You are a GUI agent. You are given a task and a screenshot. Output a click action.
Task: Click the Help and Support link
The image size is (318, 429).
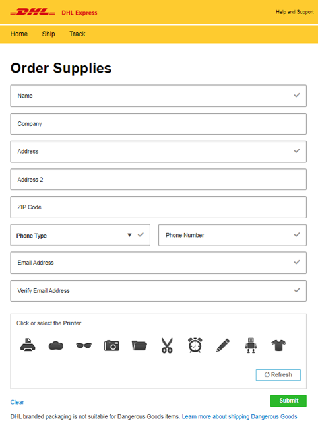coord(295,12)
